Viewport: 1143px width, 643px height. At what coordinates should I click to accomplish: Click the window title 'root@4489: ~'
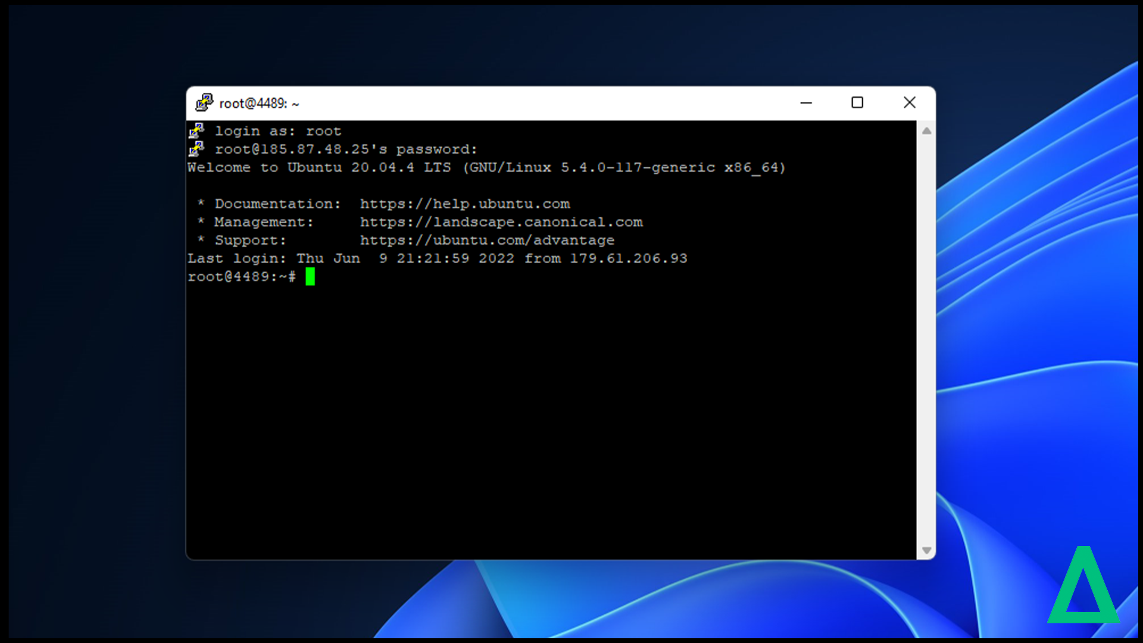click(259, 104)
